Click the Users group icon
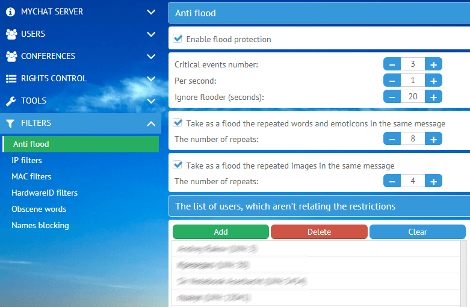 pyautogui.click(x=11, y=34)
